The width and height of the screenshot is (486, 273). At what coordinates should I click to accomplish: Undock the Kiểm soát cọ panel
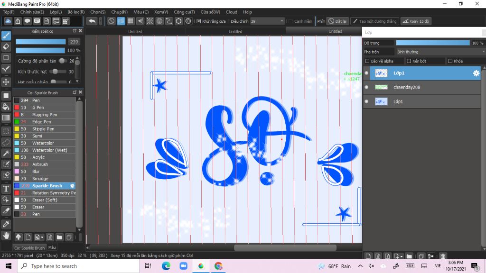tap(75, 31)
